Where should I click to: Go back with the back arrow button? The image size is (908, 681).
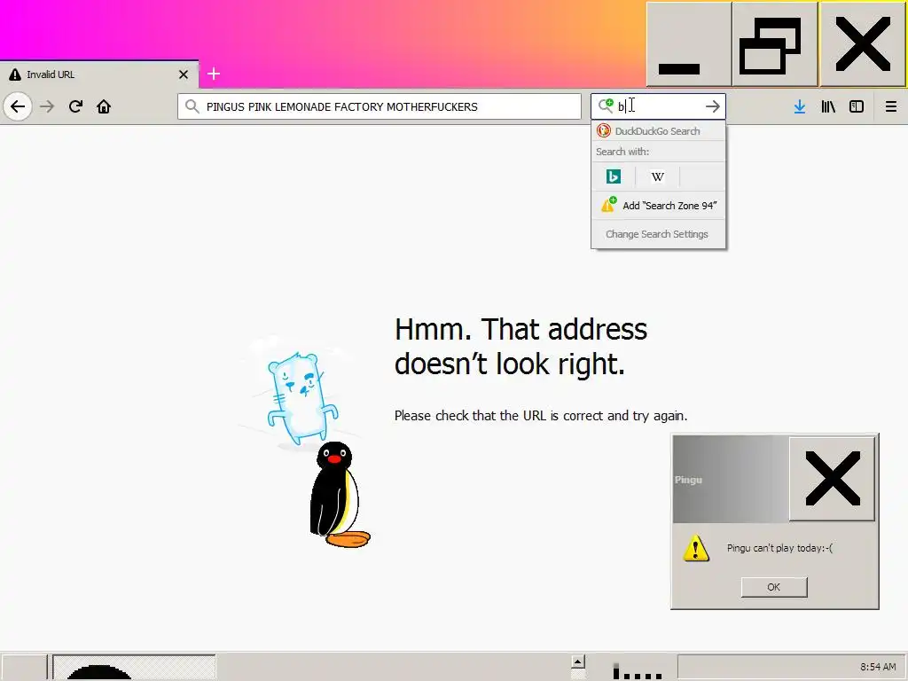tap(18, 106)
